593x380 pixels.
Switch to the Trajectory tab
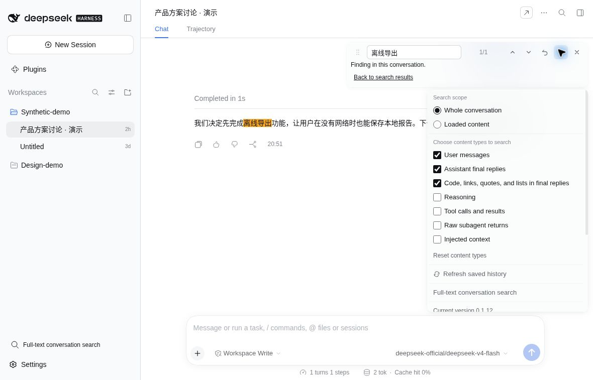(201, 29)
